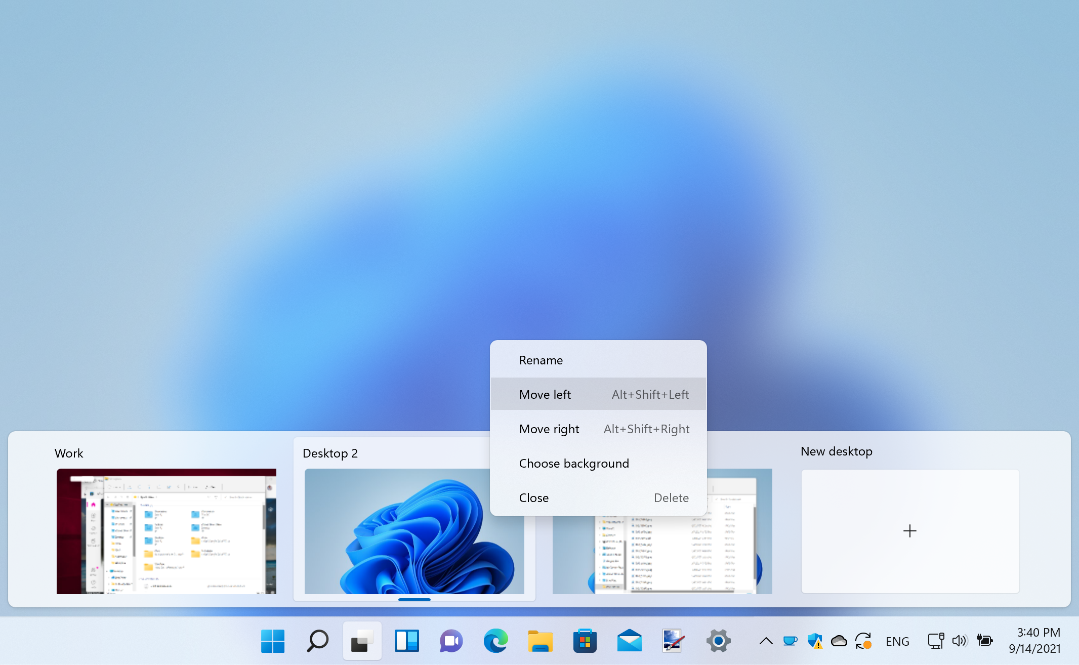The width and height of the screenshot is (1079, 665).
Task: Open the Widgets panel icon
Action: pyautogui.click(x=406, y=641)
